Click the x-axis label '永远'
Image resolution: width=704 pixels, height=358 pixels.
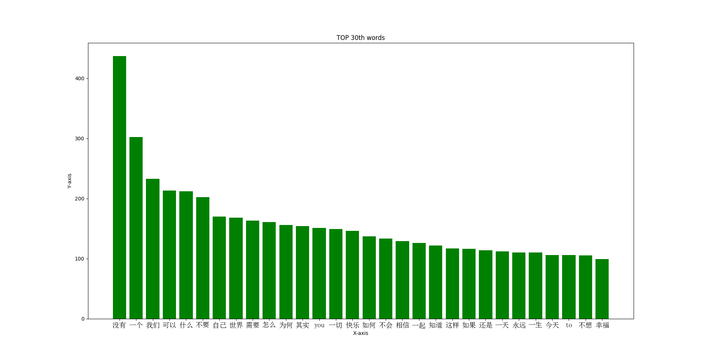(519, 325)
